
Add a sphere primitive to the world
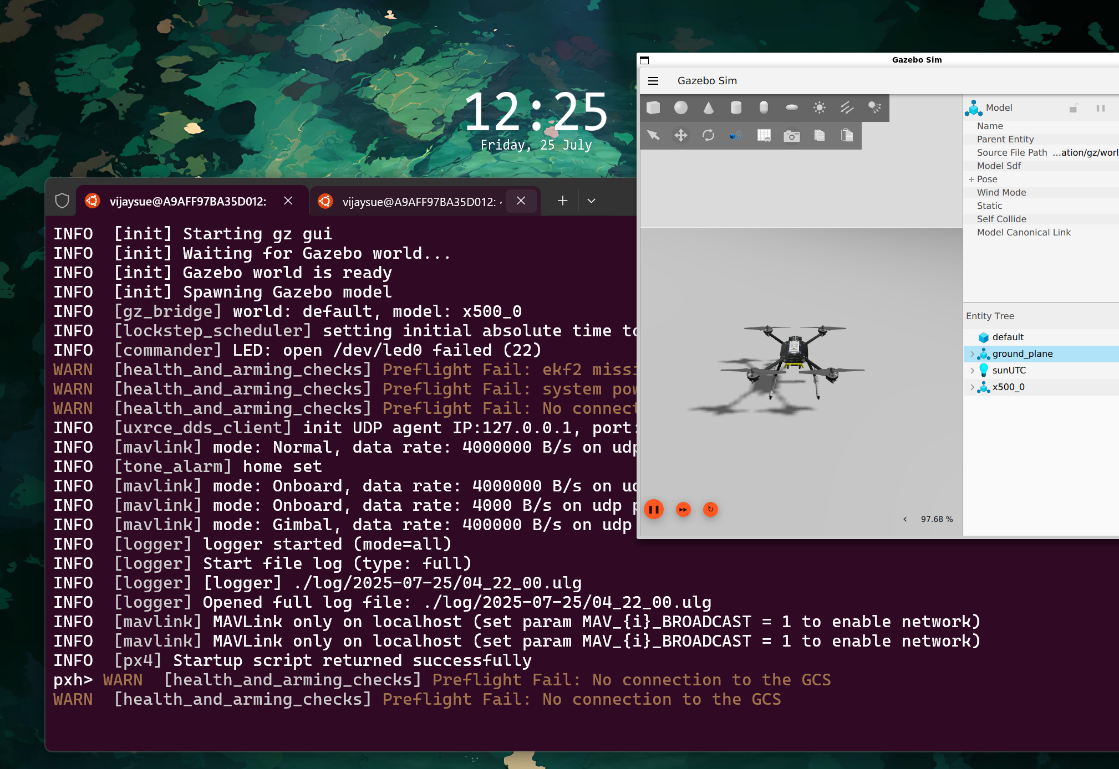(681, 107)
